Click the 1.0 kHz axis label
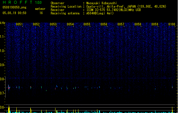Viewport: 178px width, 113px height. (x=3, y=51)
